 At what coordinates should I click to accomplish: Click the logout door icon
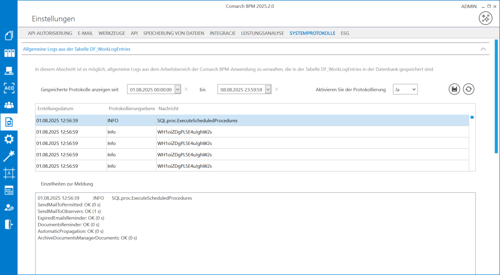pos(9,224)
